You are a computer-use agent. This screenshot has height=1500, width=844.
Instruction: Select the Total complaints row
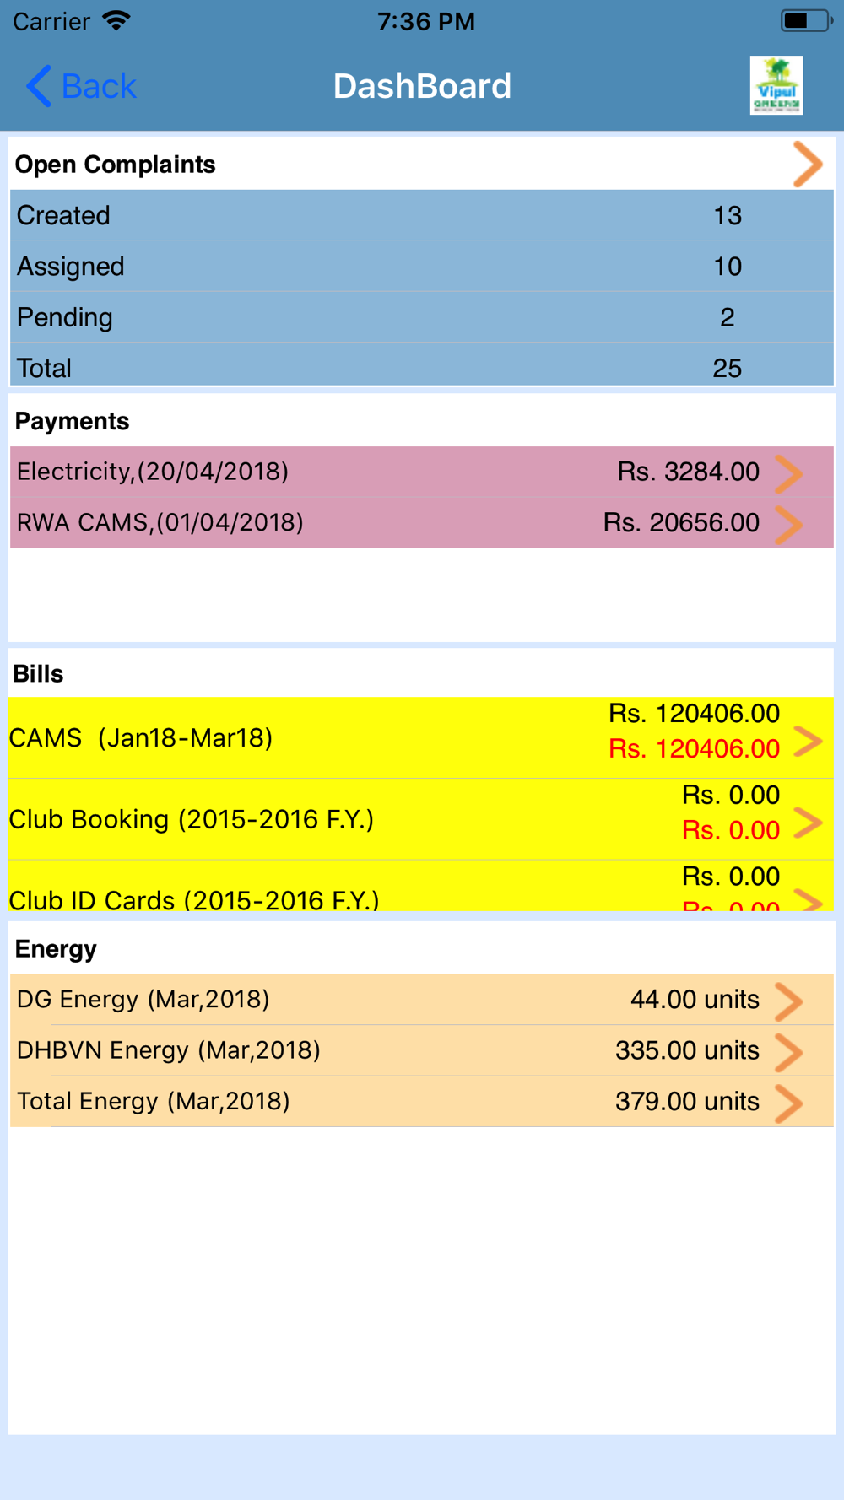tap(422, 365)
